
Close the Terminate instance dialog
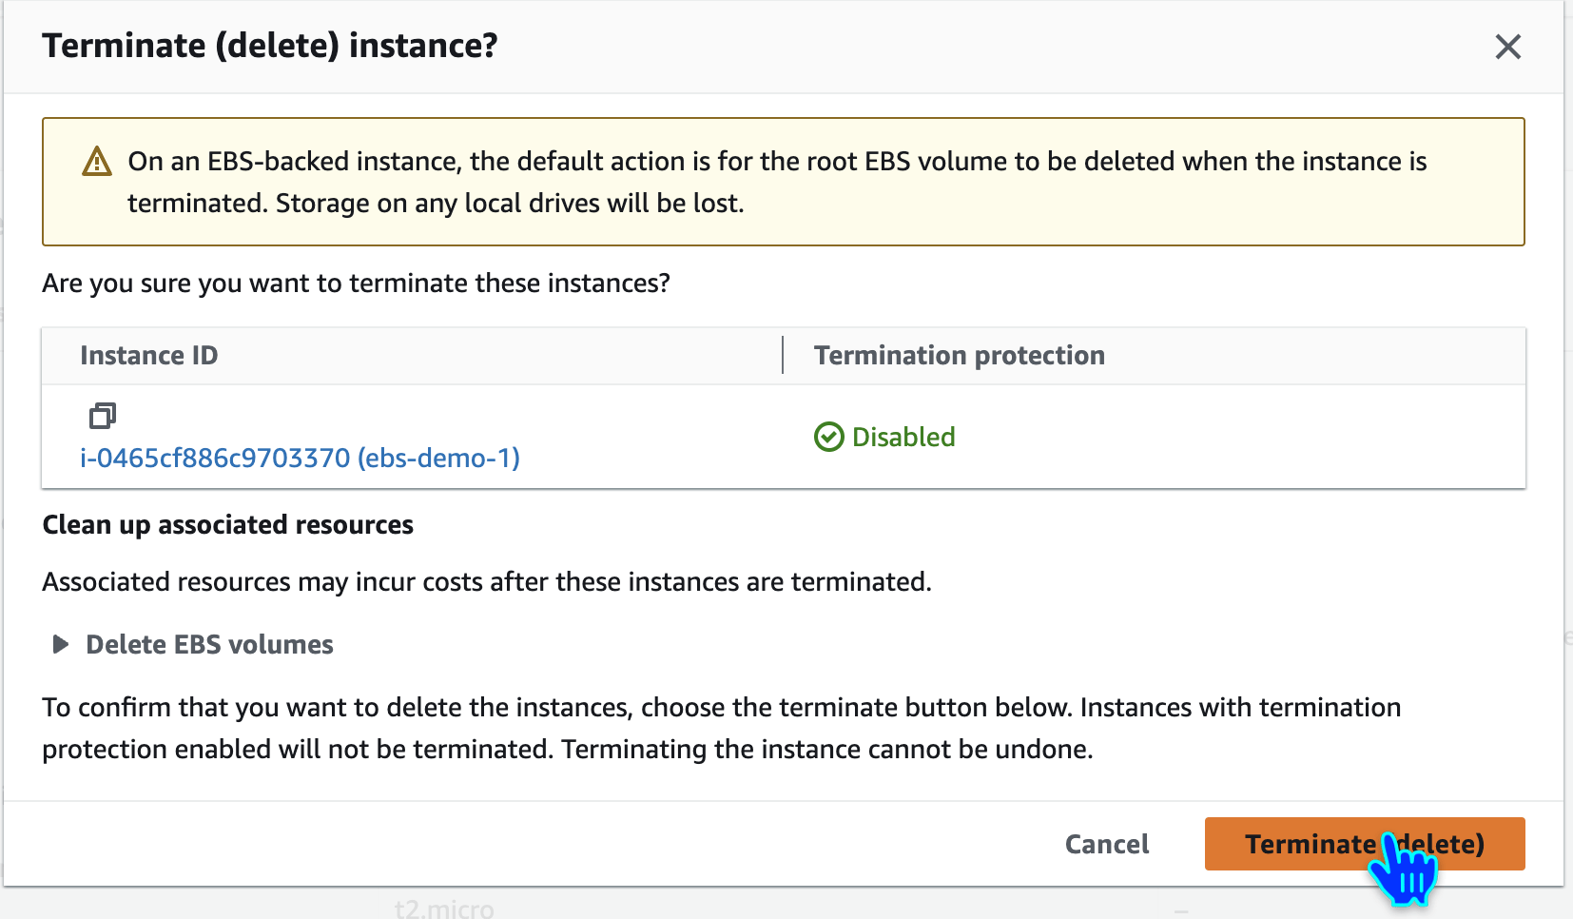pos(1507,47)
